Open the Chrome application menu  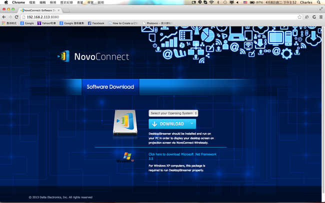click(18, 2)
